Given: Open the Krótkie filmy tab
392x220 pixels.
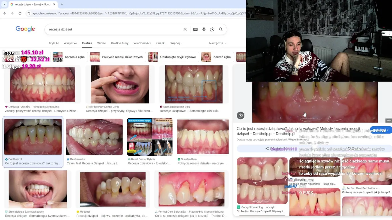Looking at the screenshot, I should tap(120, 43).
